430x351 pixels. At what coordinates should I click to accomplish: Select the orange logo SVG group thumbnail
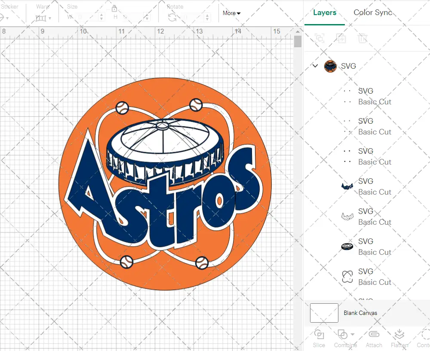[x=330, y=66]
